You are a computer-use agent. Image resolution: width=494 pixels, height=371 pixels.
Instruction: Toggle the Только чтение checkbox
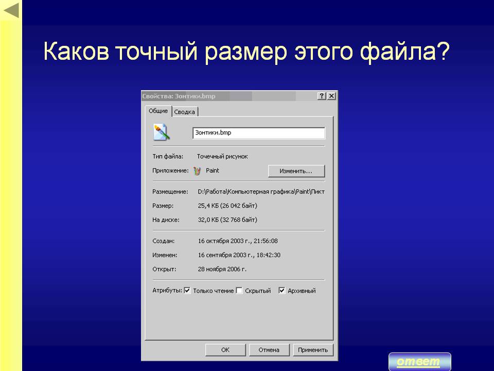tap(187, 291)
